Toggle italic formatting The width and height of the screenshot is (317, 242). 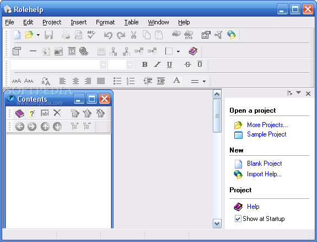click(157, 65)
